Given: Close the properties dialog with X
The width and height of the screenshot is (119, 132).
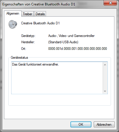Looking at the screenshot, I should pyautogui.click(x=110, y=3).
